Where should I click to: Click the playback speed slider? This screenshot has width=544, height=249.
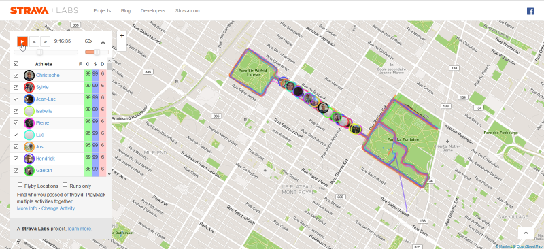pos(97,52)
